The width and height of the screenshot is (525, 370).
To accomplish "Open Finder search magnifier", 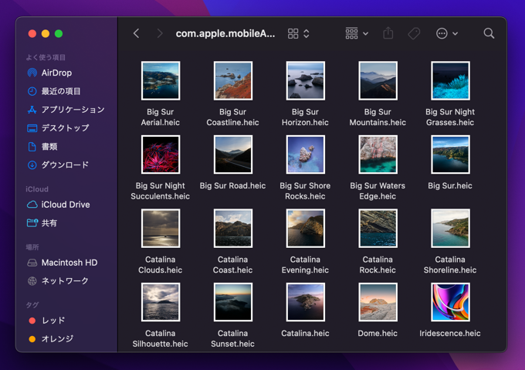I will 489,33.
